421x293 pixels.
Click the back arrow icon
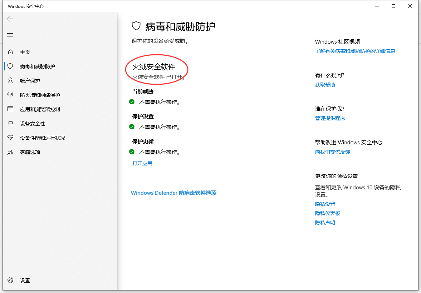[x=10, y=19]
